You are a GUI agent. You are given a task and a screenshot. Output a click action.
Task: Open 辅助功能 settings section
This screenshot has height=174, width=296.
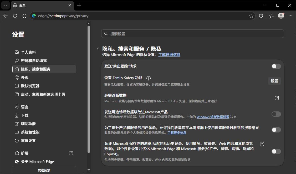coord(44,124)
